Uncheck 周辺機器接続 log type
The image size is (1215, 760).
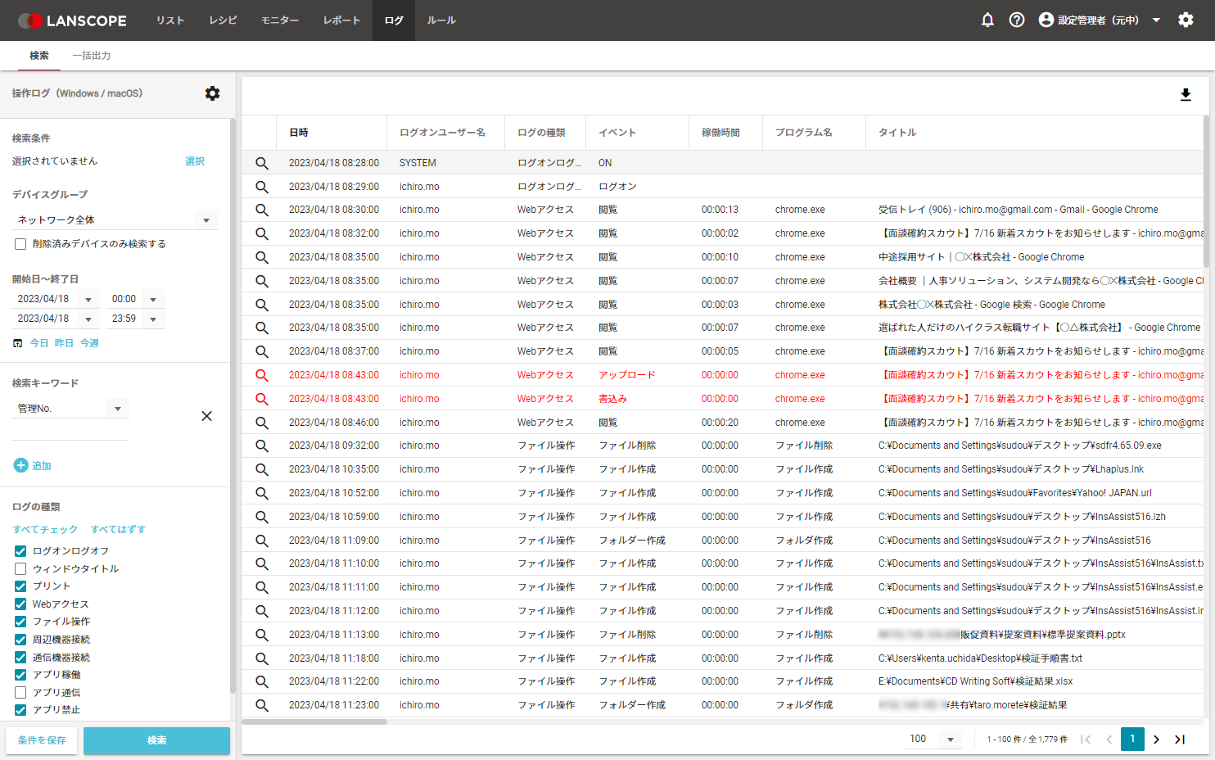[20, 640]
